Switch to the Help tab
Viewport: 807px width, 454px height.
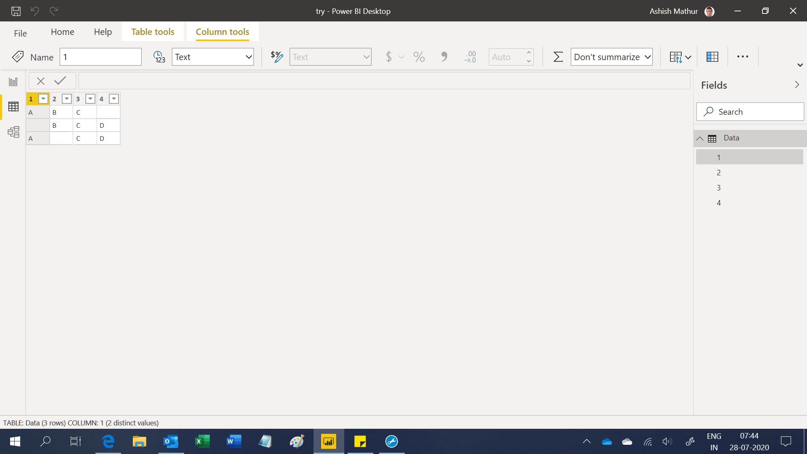click(103, 32)
